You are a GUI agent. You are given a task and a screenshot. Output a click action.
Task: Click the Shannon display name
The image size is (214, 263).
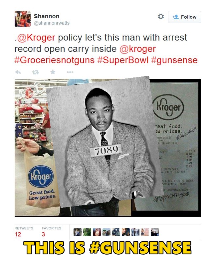click(47, 16)
